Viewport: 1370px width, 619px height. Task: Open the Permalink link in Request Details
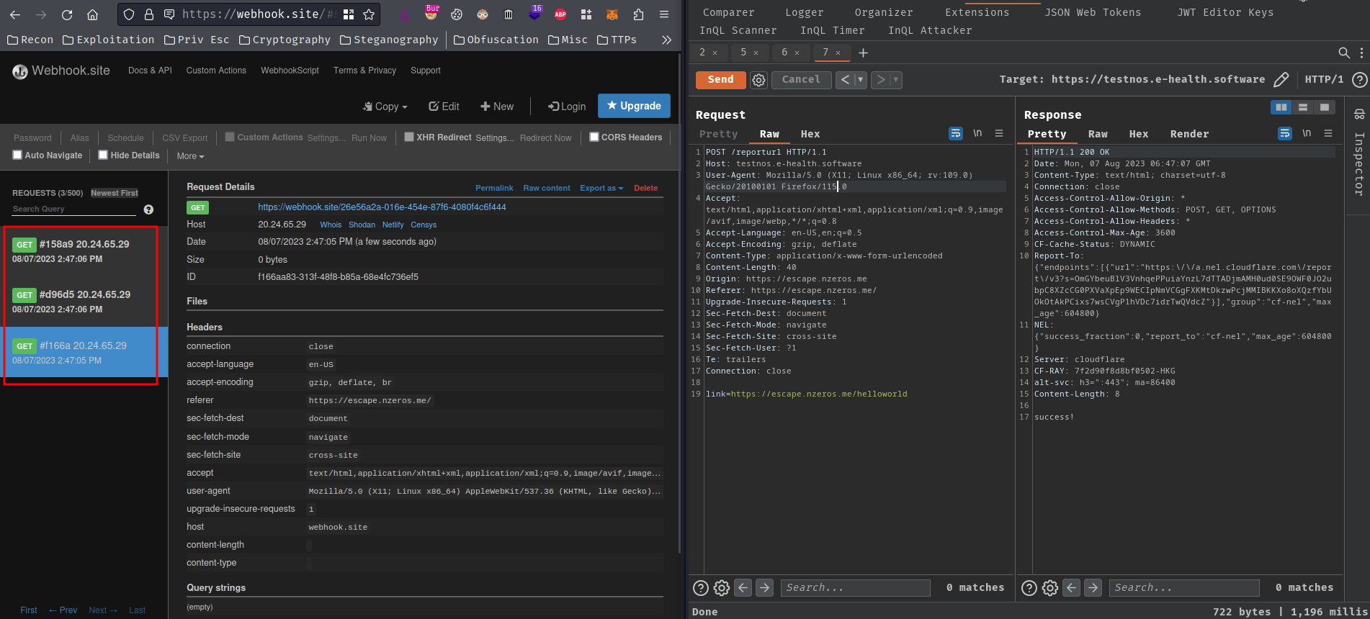[x=494, y=188]
